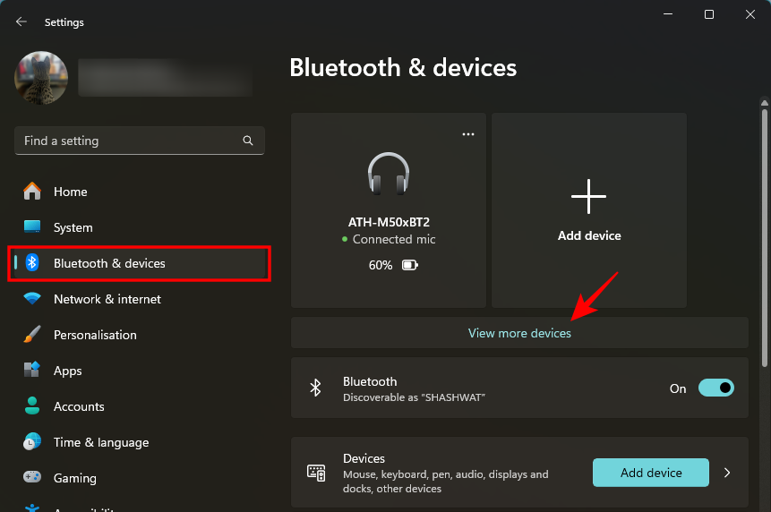Click the Personalisation paintbrush icon

pos(32,334)
